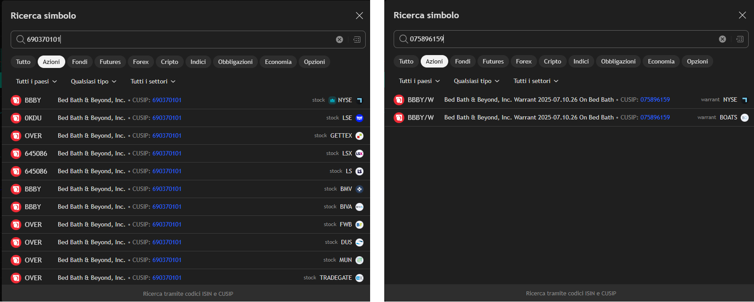This screenshot has height=302, width=754.
Task: Open the 0KDU ticker symbol
Action: 33,118
